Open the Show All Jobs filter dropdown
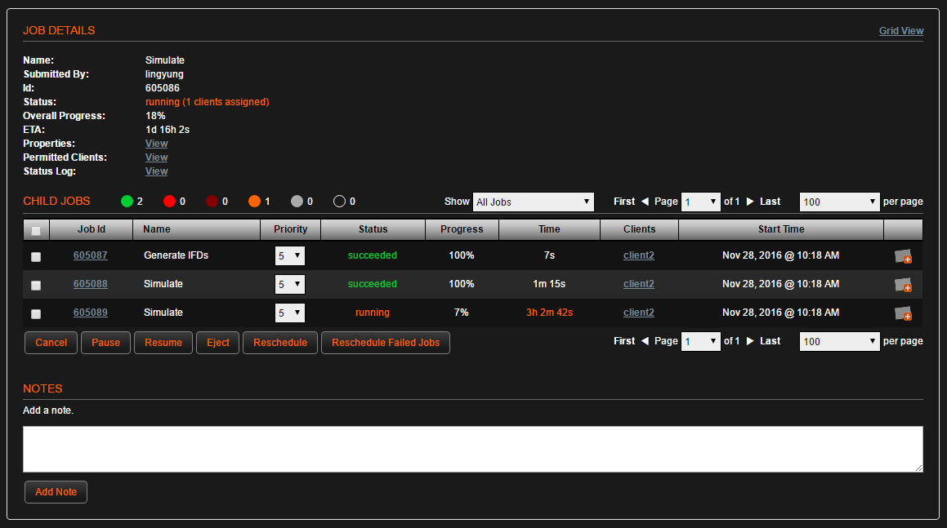The width and height of the screenshot is (947, 528). 533,202
